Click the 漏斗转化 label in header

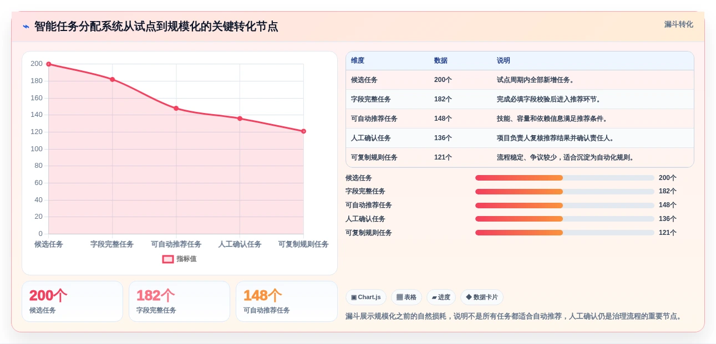679,24
